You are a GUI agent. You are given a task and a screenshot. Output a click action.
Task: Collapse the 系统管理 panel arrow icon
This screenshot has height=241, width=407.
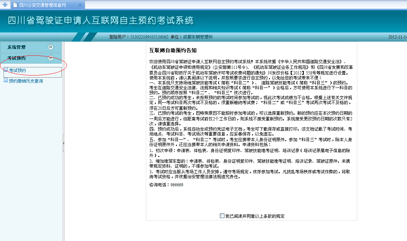point(51,47)
